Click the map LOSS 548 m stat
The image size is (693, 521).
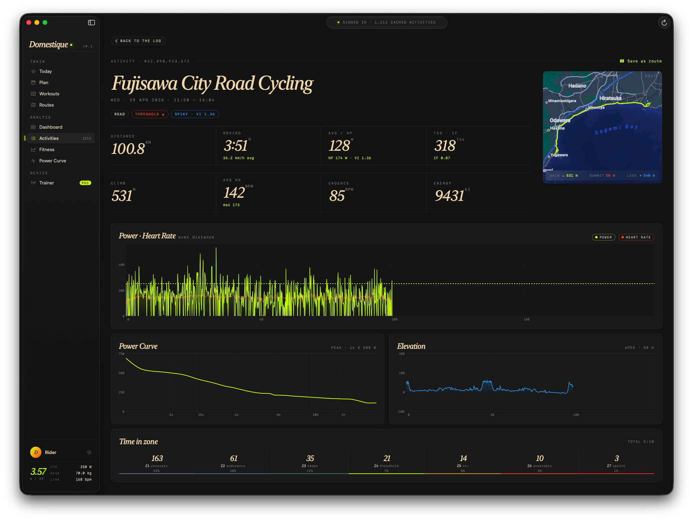pyautogui.click(x=641, y=176)
